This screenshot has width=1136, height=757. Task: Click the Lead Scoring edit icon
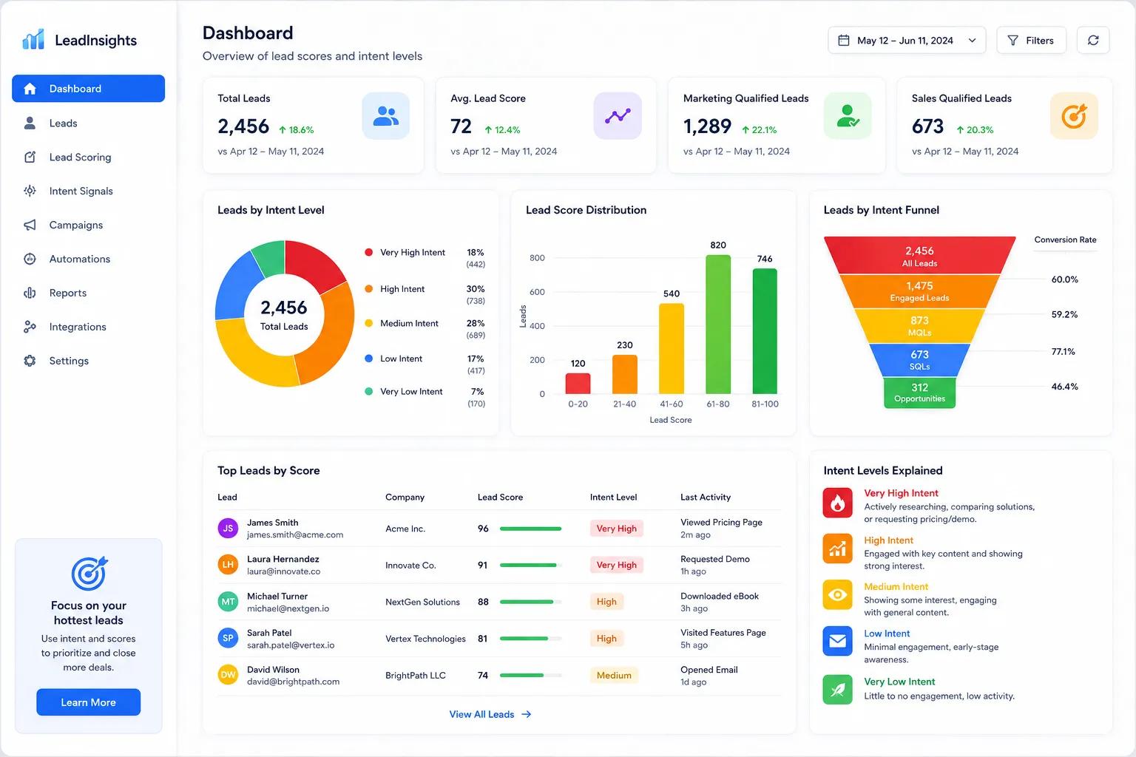[30, 157]
